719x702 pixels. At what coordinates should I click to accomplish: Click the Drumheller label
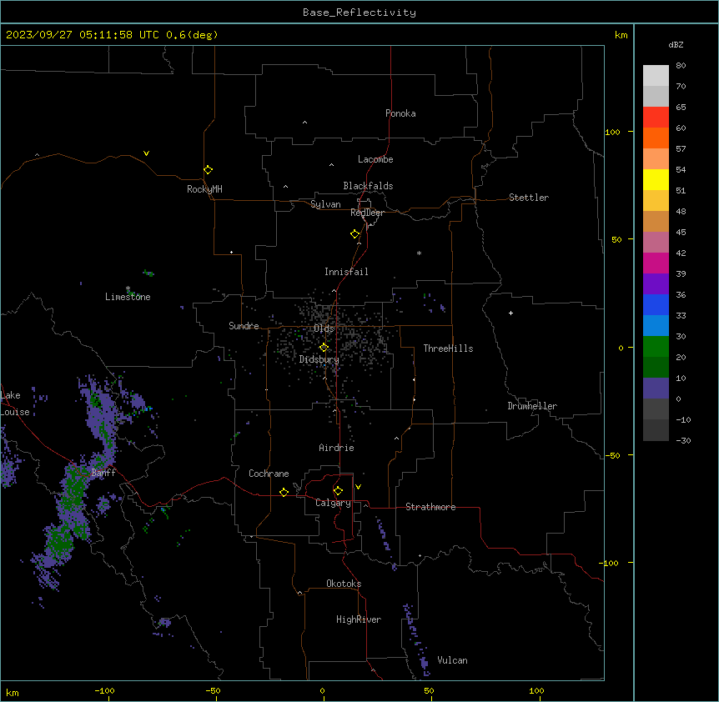tap(532, 406)
